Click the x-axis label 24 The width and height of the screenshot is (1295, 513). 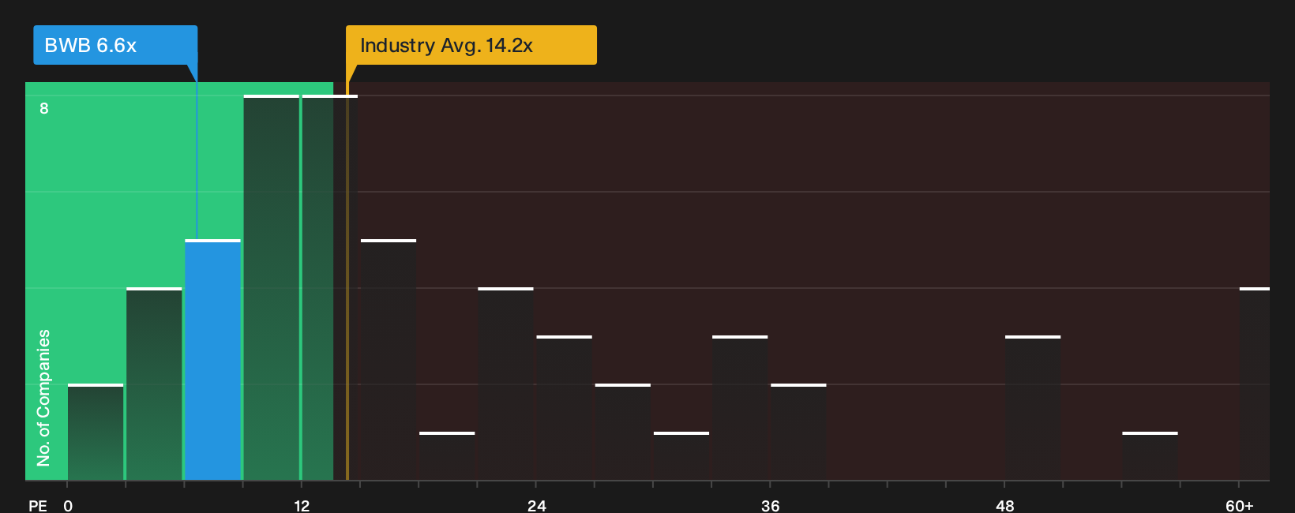537,505
